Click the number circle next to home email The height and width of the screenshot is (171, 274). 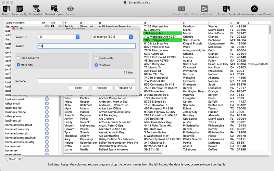47,146
